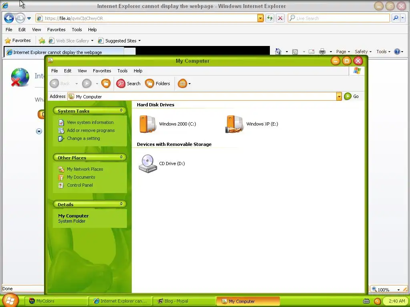Image resolution: width=410 pixels, height=307 pixels.
Task: Switch to MyColors taskbar button
Action: point(56,301)
